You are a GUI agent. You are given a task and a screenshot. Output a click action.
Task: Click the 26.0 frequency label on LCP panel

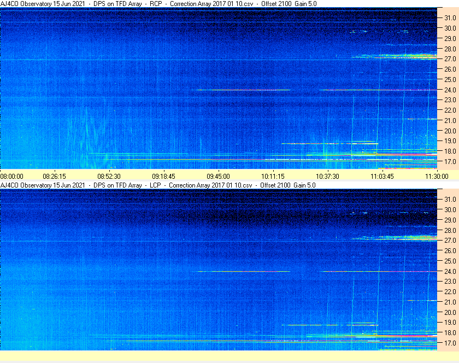pos(450,250)
